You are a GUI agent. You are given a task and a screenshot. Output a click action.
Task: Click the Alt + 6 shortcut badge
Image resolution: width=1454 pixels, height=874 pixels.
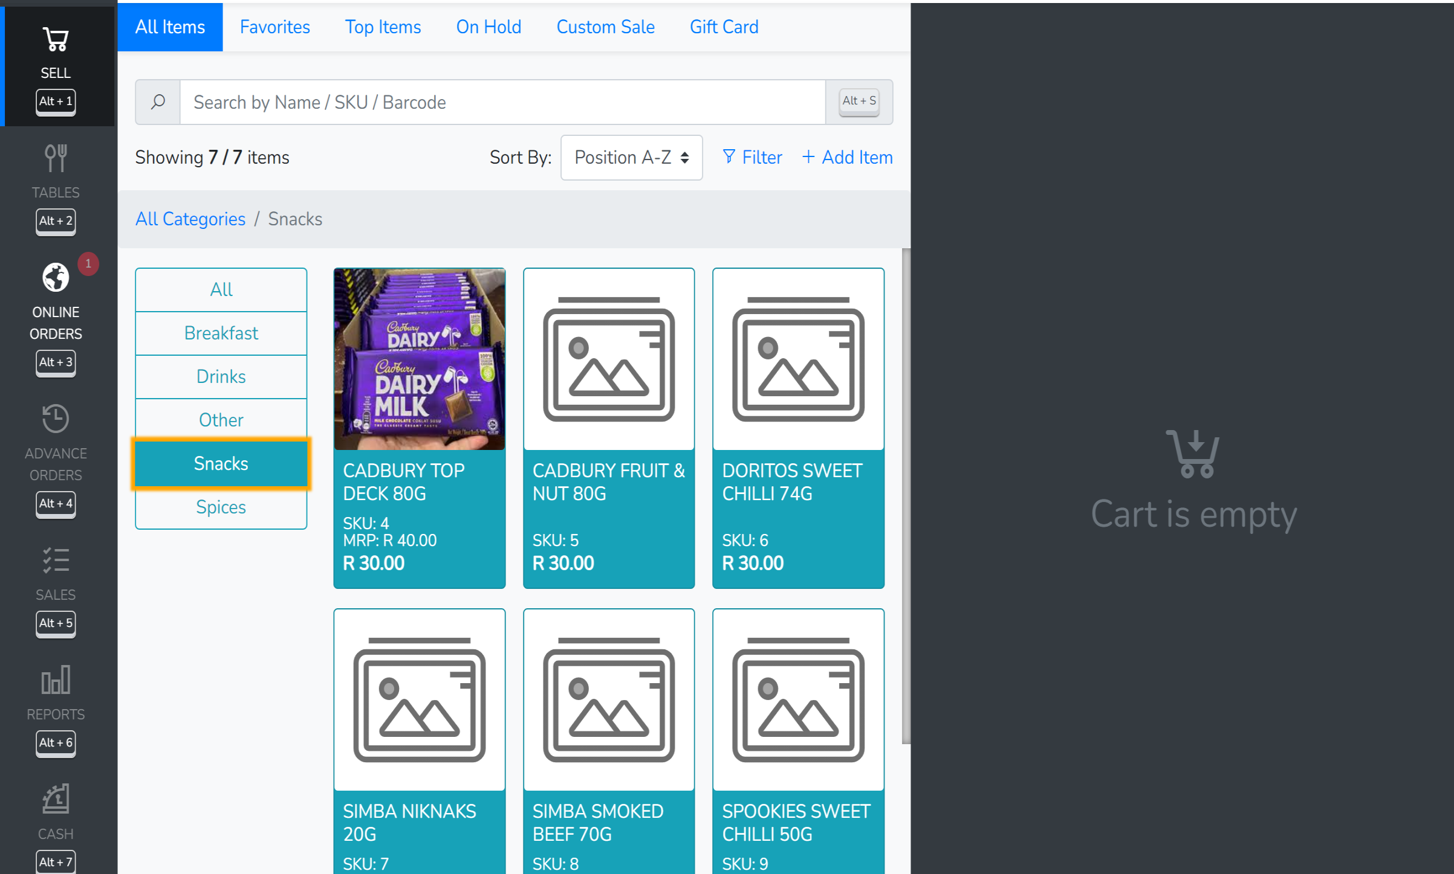tap(56, 743)
